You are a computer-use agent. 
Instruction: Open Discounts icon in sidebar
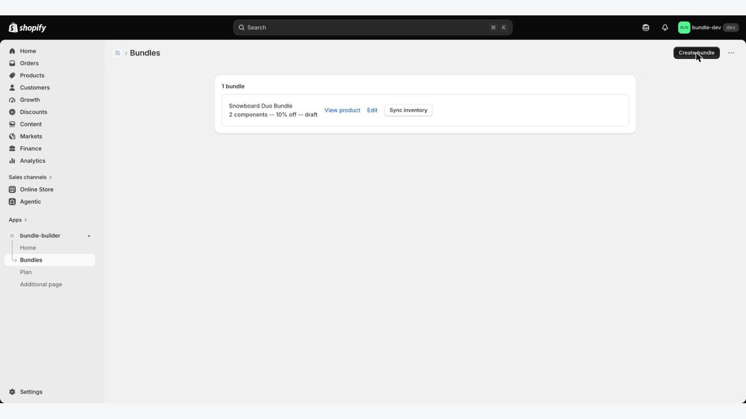12,112
